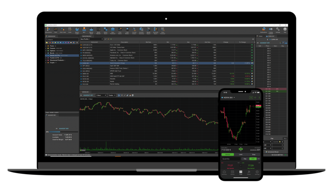Open the Trades chart type dropdown

(112, 95)
